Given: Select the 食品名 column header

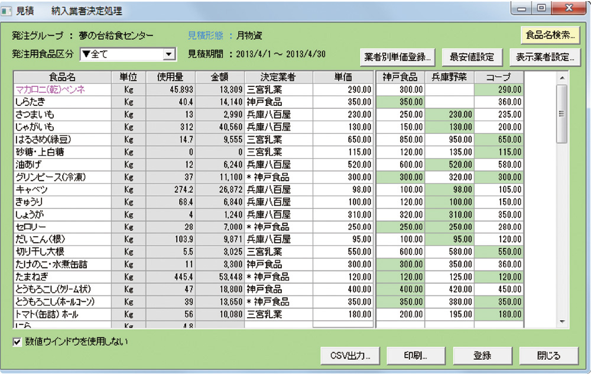Looking at the screenshot, I should click(62, 78).
